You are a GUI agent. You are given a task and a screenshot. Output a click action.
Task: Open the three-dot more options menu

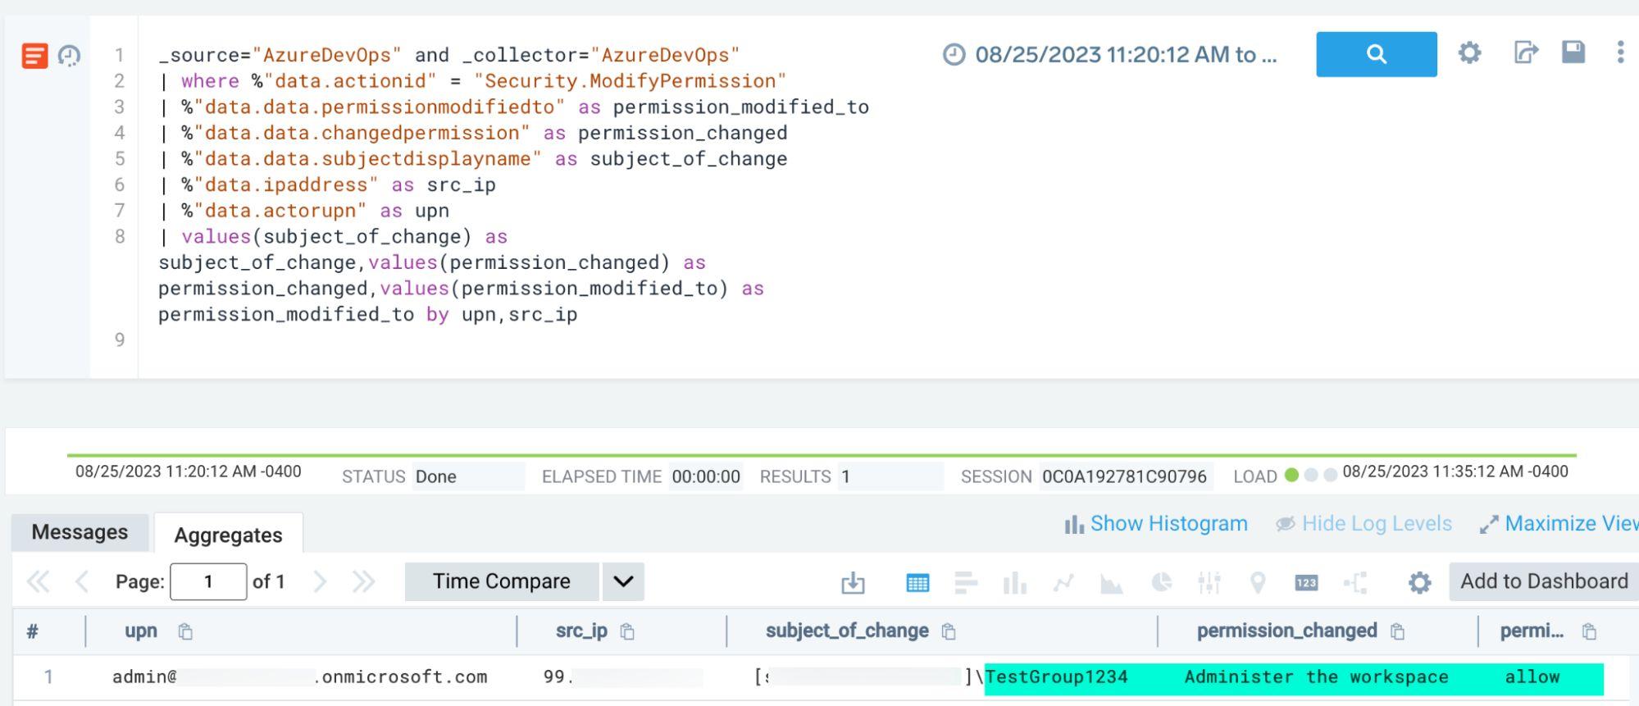1620,52
